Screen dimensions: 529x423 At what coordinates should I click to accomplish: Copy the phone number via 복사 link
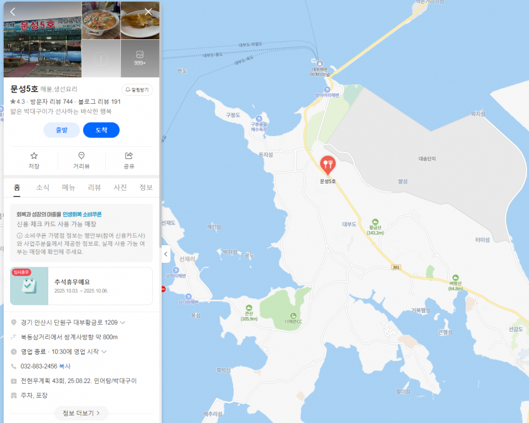click(65, 366)
